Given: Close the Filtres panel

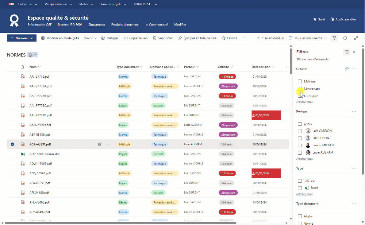Looking at the screenshot, I should pos(354,52).
